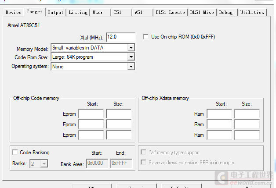Click Bank Area Start field 0x0000
Viewport: 276px width, 188px height.
click(97, 163)
